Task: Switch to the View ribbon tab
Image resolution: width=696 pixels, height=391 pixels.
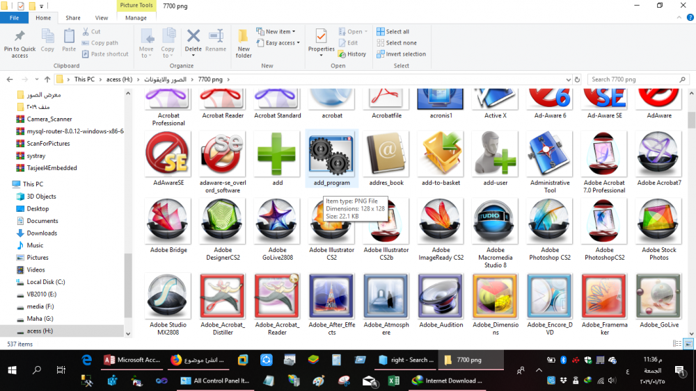Action: point(101,18)
